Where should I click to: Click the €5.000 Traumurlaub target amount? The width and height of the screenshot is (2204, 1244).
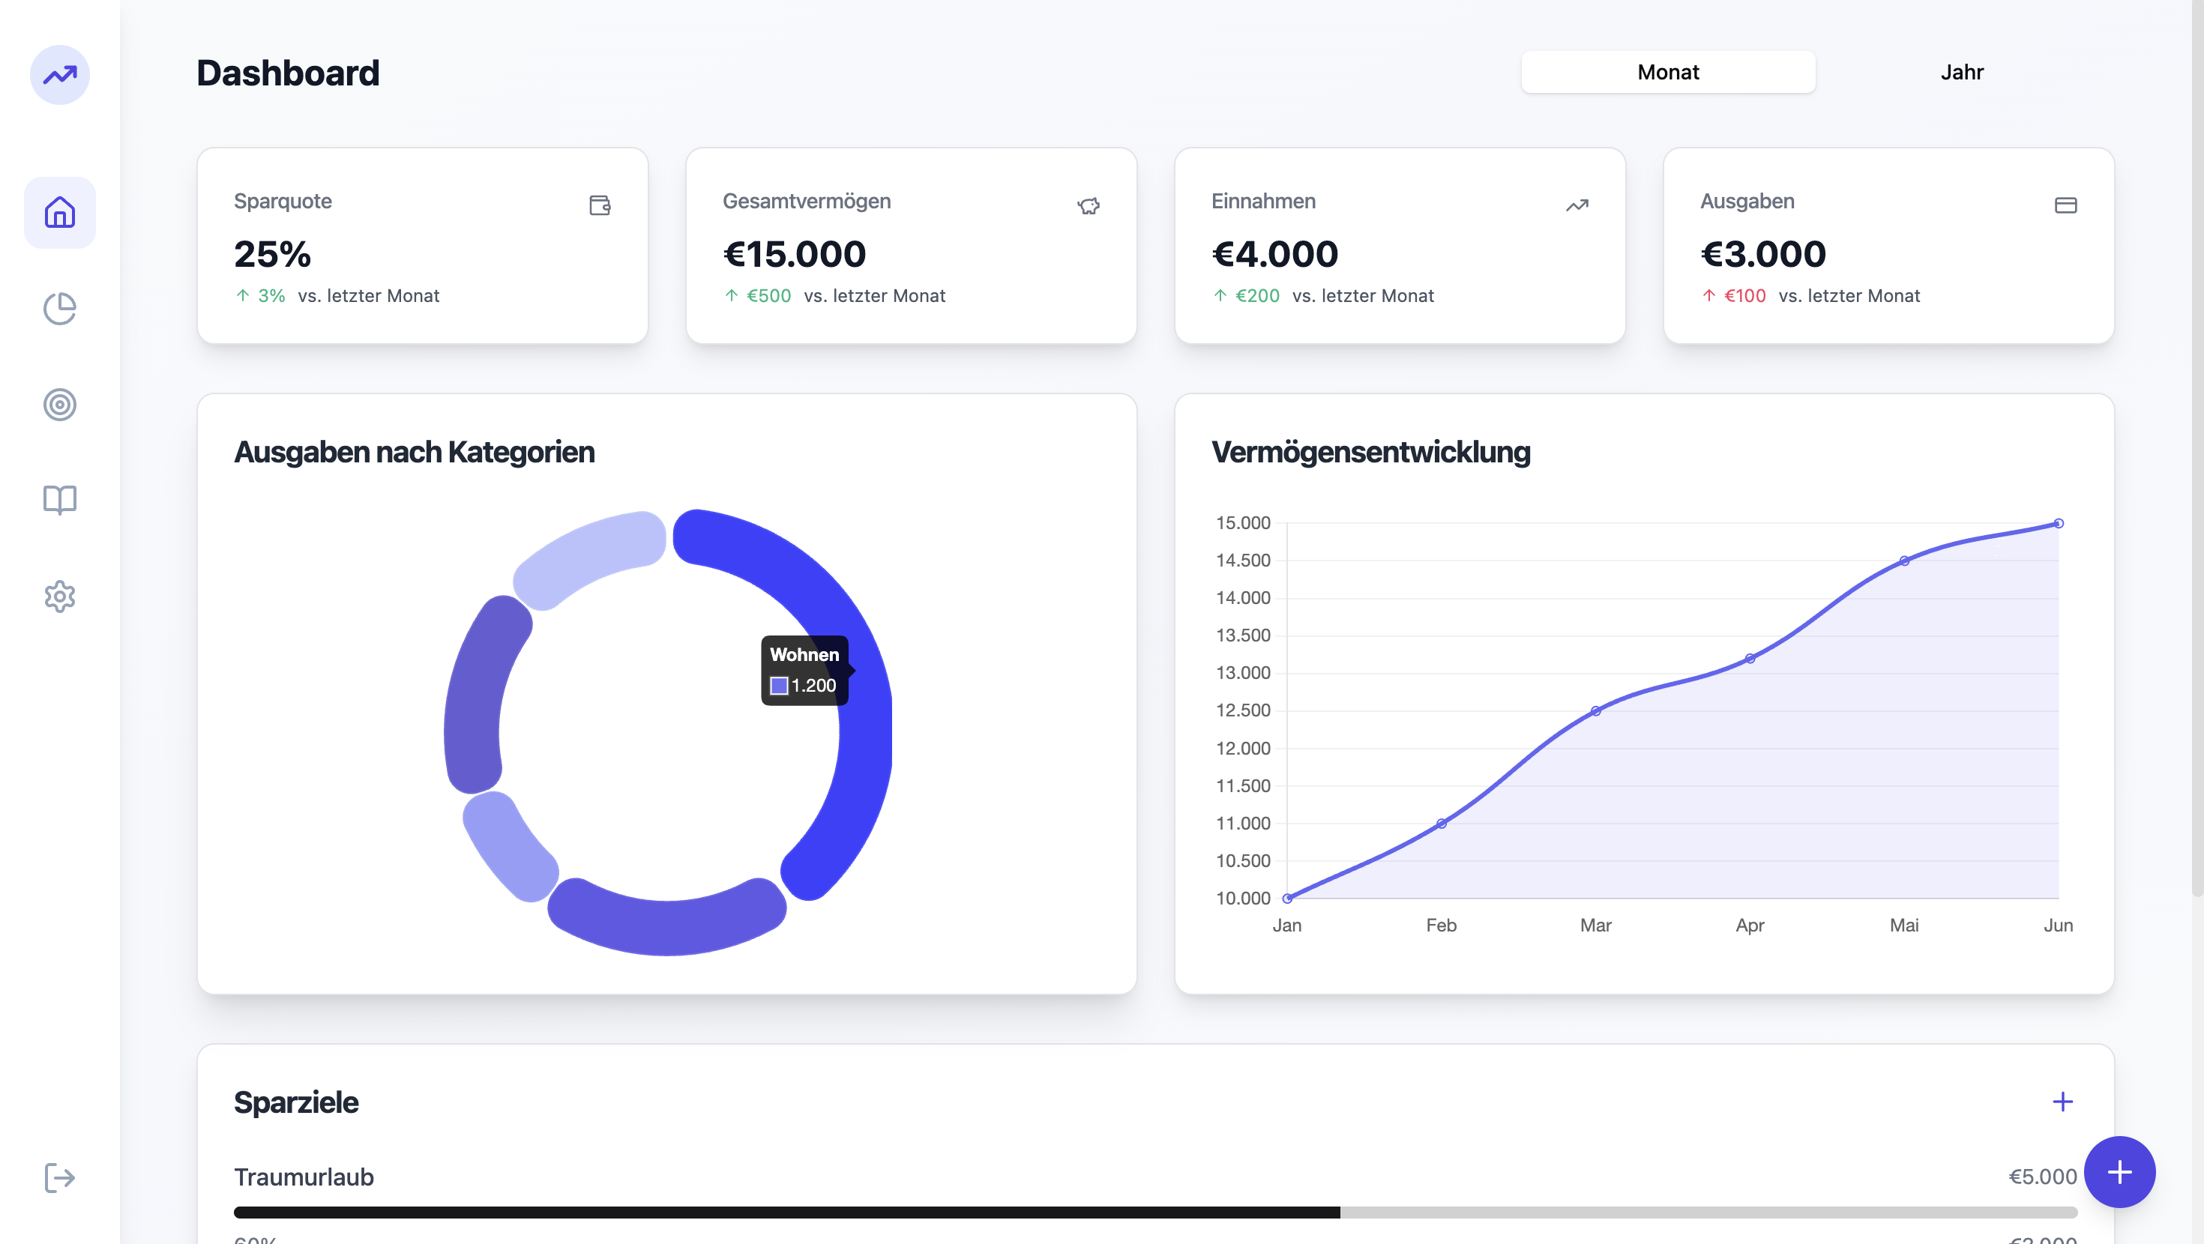2042,1177
